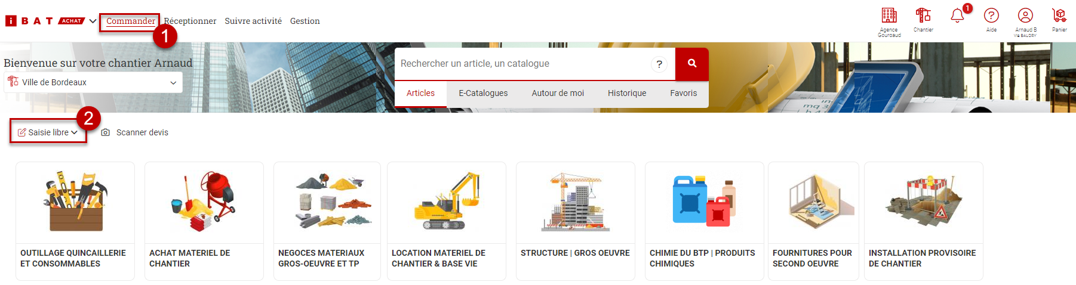Click the Scanner devis camera button
This screenshot has width=1076, height=285.
[x=135, y=132]
